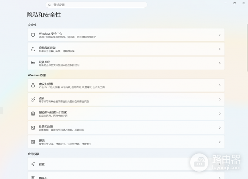The width and height of the screenshot is (248, 179).
Task: Click the padlock icon for 建议和优惠
Action: click(33, 85)
